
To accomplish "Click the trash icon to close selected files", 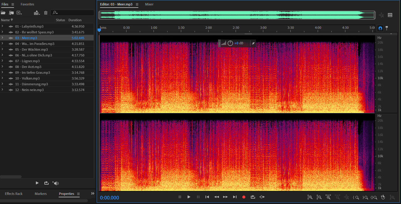I will (46, 13).
